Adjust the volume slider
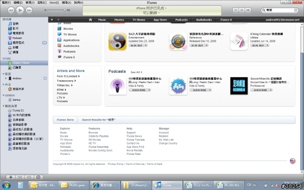 [x=57, y=10]
